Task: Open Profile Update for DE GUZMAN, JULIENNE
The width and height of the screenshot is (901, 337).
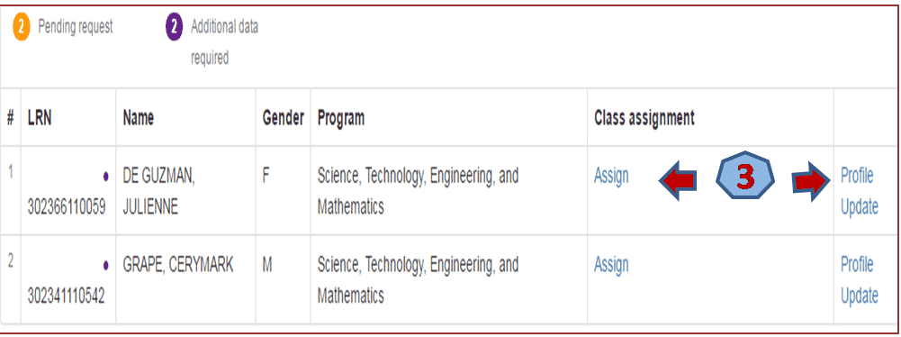Action: [859, 191]
